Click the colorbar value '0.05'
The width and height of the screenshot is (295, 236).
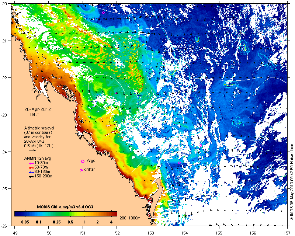[x=25, y=222]
